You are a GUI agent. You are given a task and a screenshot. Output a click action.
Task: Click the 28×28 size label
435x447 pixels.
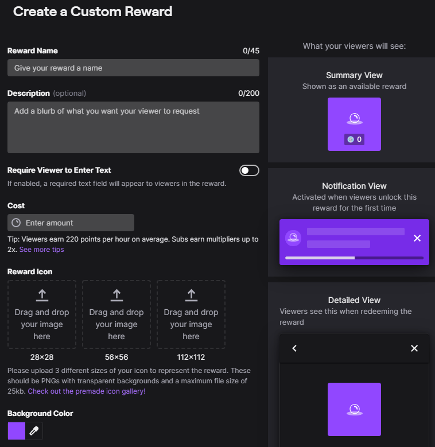42,357
